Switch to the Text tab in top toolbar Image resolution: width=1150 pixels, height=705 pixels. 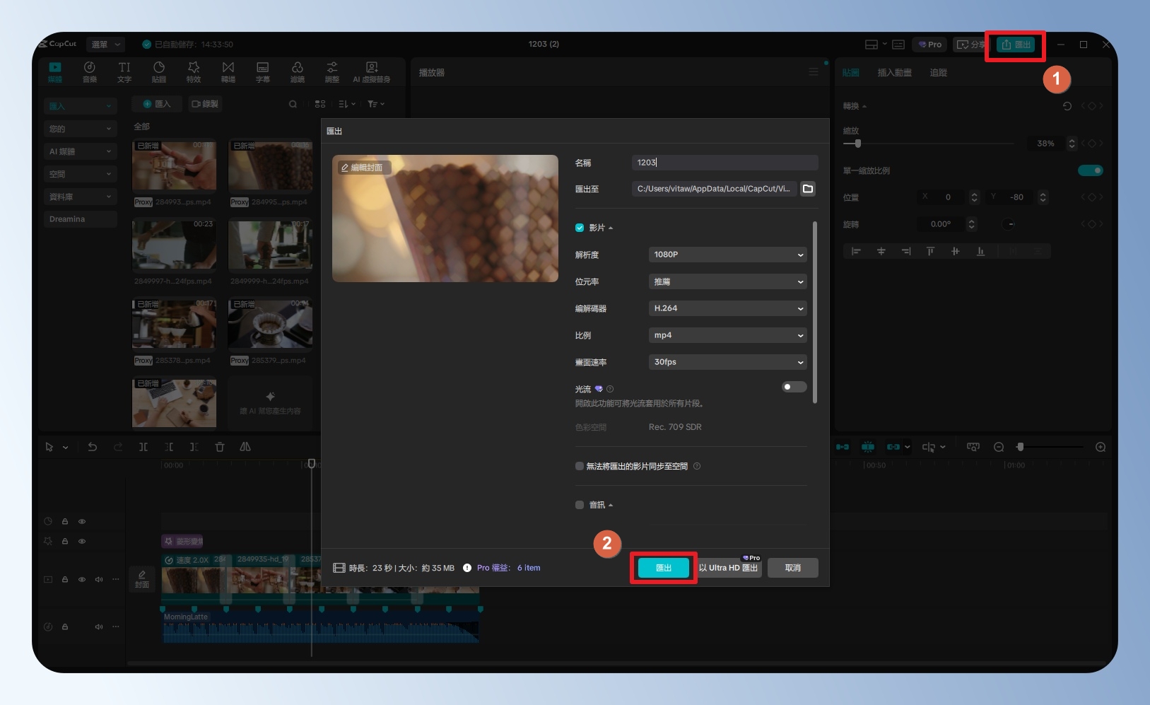click(x=124, y=71)
